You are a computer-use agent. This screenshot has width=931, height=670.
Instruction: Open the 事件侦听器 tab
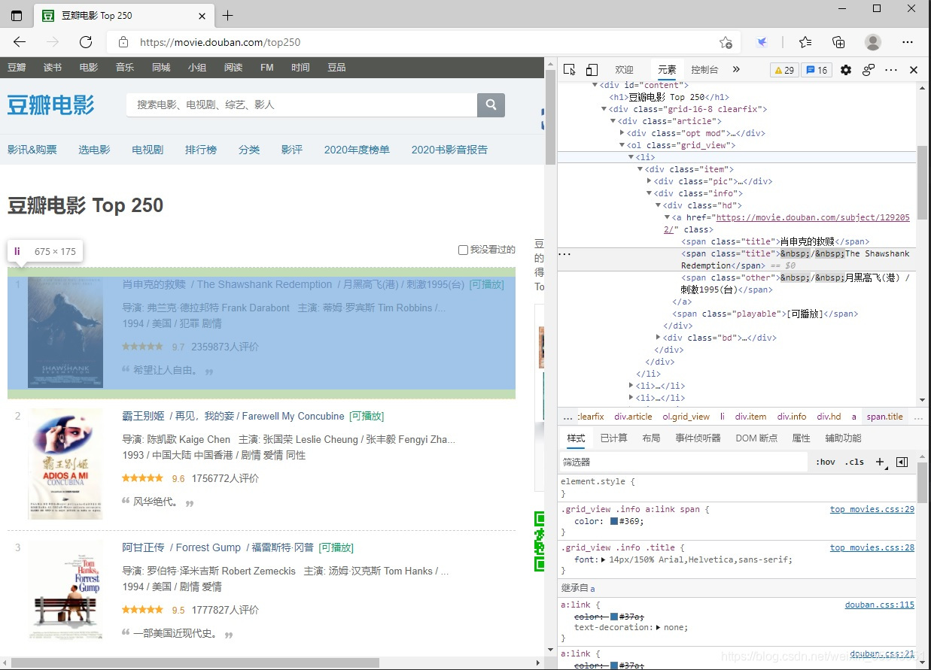[x=698, y=438]
